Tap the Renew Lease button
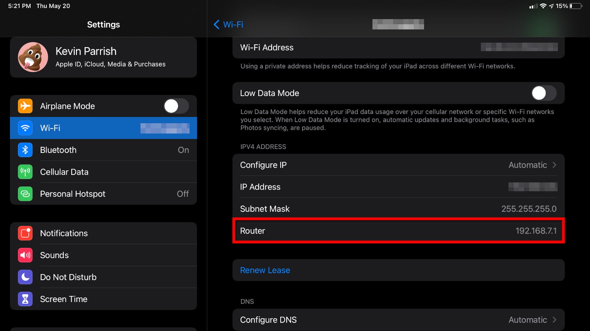This screenshot has height=331, width=590. (265, 270)
